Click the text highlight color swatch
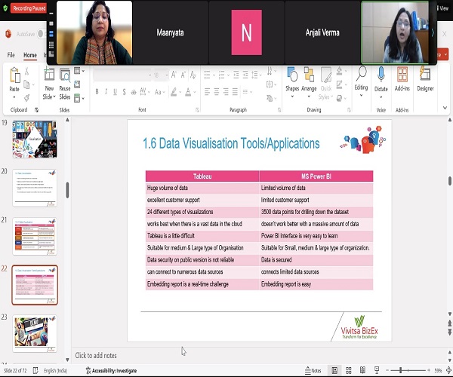Viewport: 453px width, 377px height. pos(174,92)
